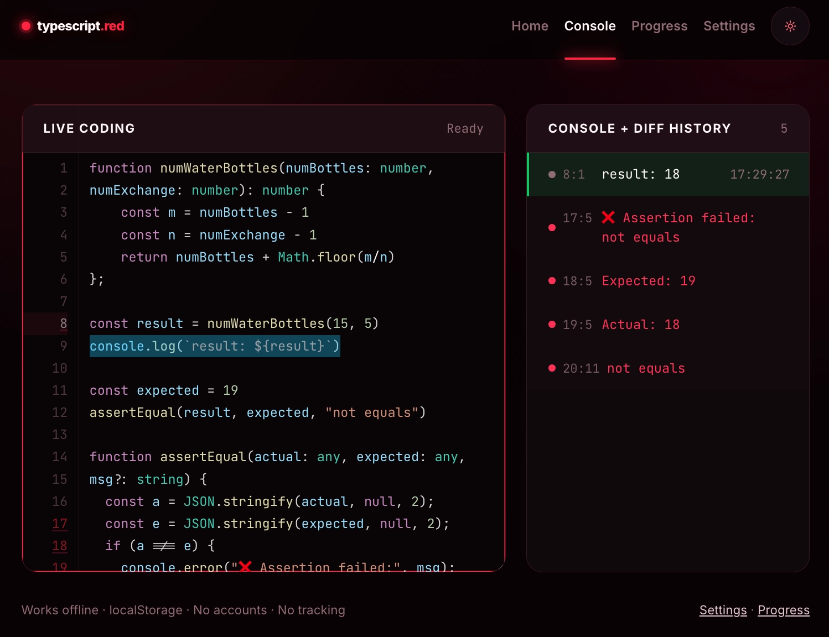Click the red dot beside 20:11 entry

point(552,368)
